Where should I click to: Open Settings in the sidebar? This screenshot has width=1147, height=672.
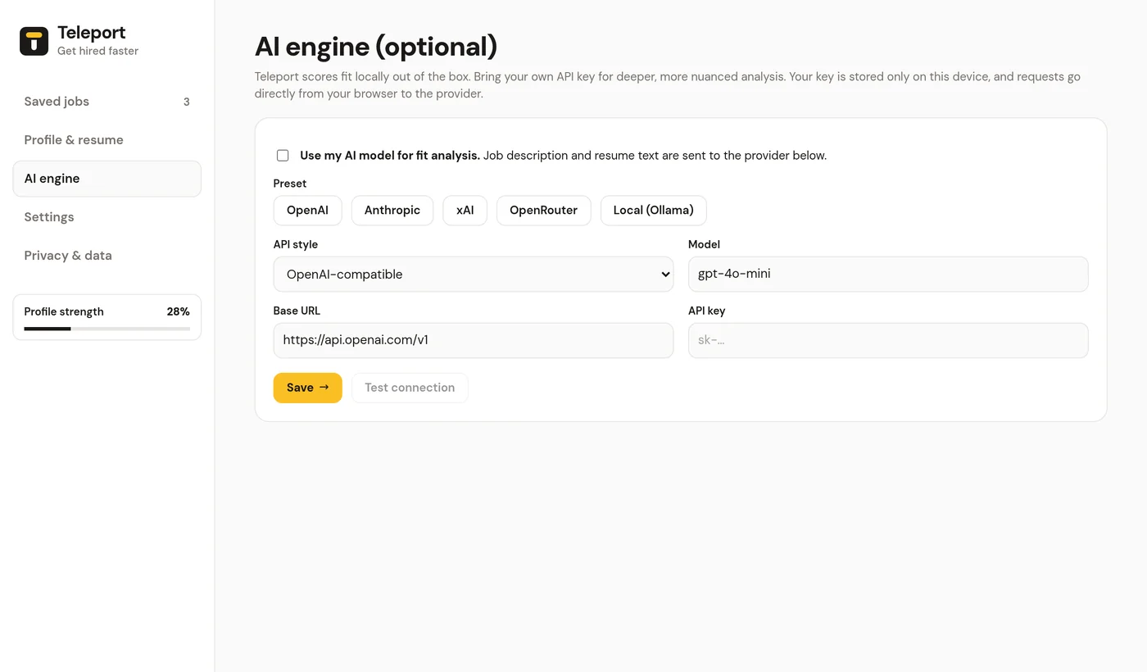pyautogui.click(x=107, y=217)
